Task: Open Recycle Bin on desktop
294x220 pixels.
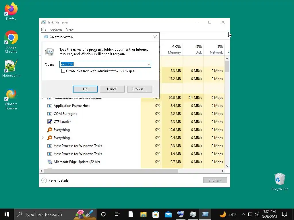Action: pos(280,182)
